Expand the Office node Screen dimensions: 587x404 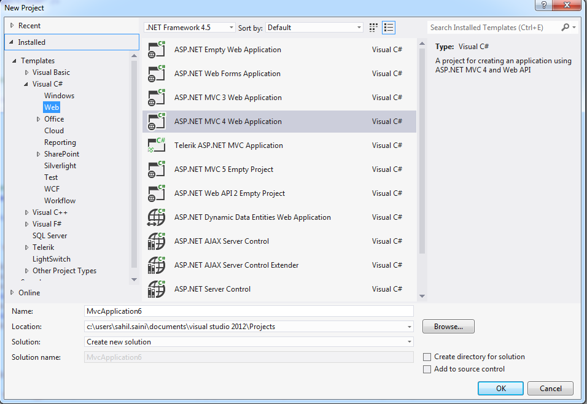click(x=38, y=119)
